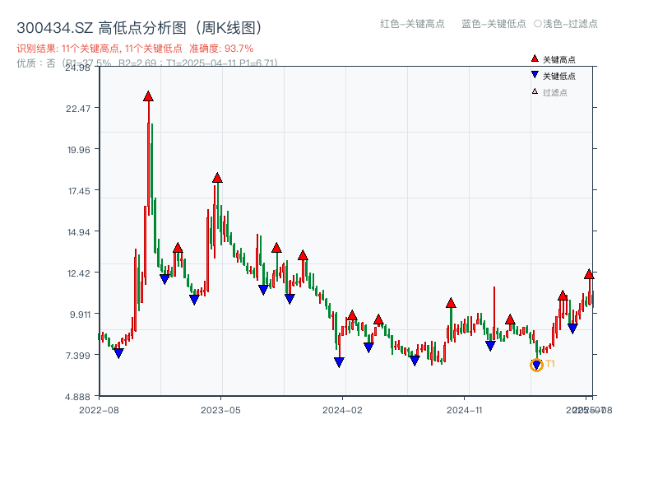
Task: Click the T1 label beside the orange circle
Action: coord(551,363)
